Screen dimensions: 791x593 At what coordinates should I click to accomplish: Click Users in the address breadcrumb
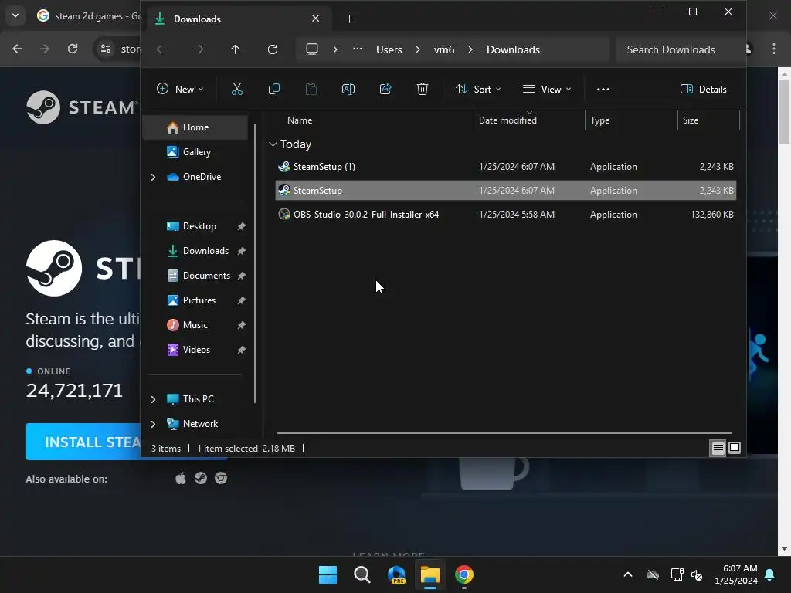click(389, 49)
